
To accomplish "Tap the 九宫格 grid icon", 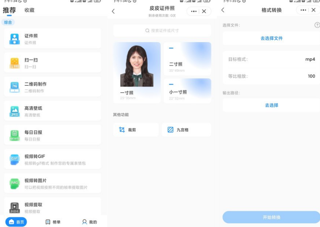I will coord(170,130).
